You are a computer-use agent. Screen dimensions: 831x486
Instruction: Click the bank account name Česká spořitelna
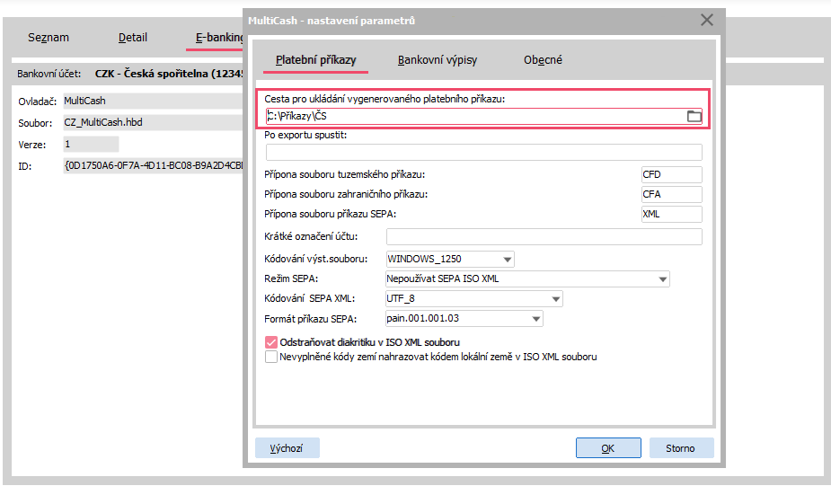click(x=169, y=74)
